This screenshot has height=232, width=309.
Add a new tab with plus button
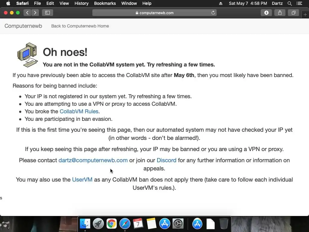tap(305, 14)
